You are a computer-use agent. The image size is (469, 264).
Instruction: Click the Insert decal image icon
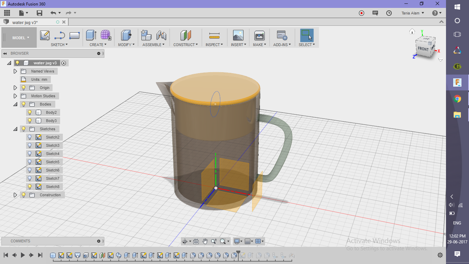click(238, 35)
